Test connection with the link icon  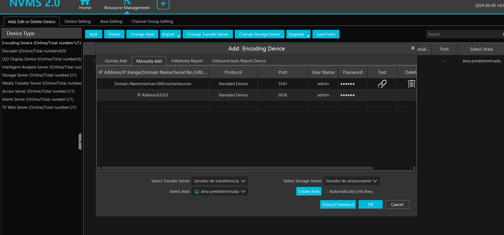point(382,84)
